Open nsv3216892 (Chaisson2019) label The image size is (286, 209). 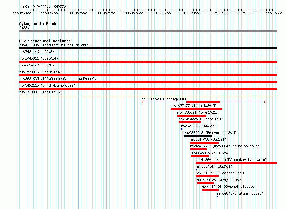click(x=220, y=173)
